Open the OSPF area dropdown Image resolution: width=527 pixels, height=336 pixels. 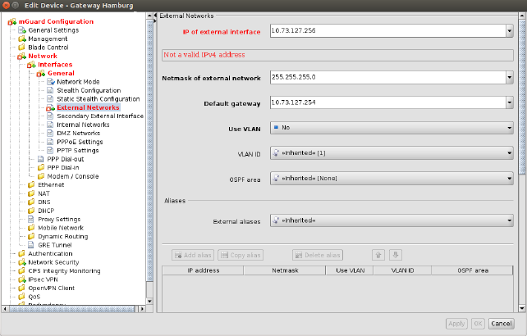pos(510,178)
